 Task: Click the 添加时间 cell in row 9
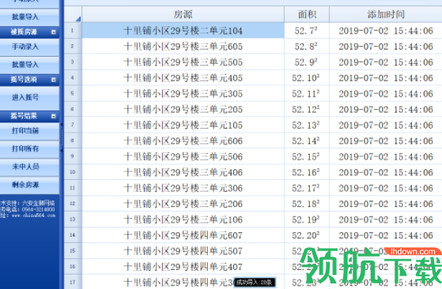point(386,156)
